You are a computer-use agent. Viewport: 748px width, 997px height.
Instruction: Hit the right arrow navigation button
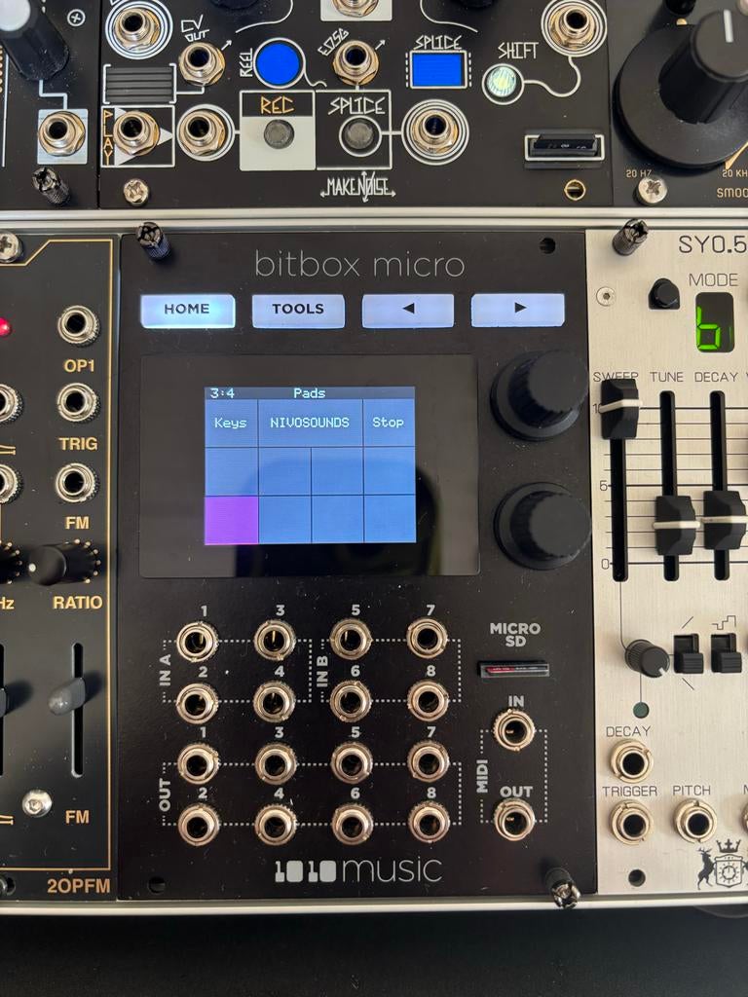[518, 309]
